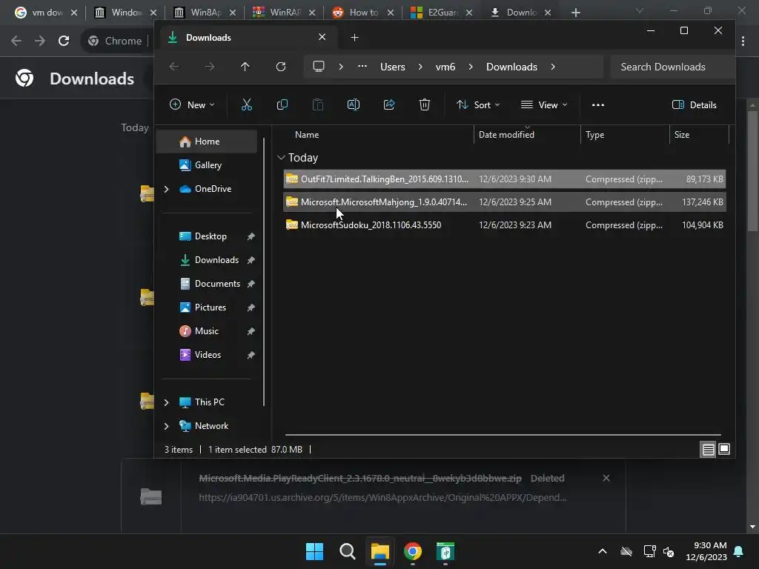Click the green app icon on taskbar
759x569 pixels.
tap(445, 551)
